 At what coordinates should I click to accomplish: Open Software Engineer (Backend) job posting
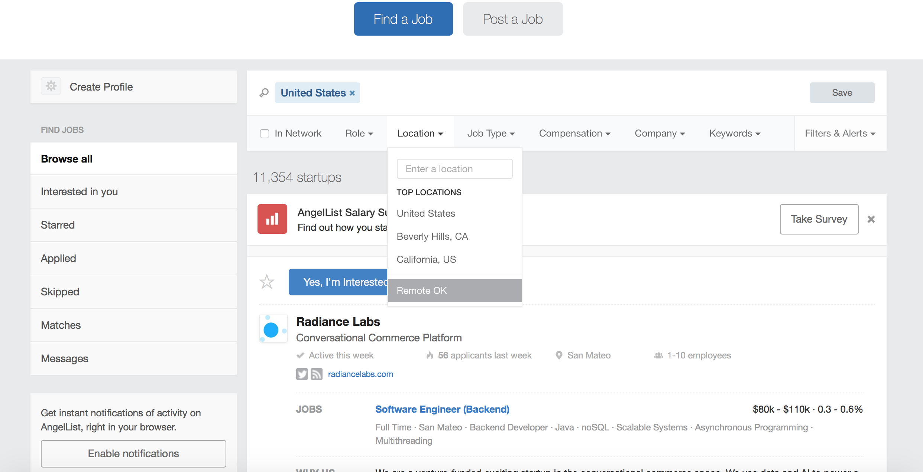[442, 409]
